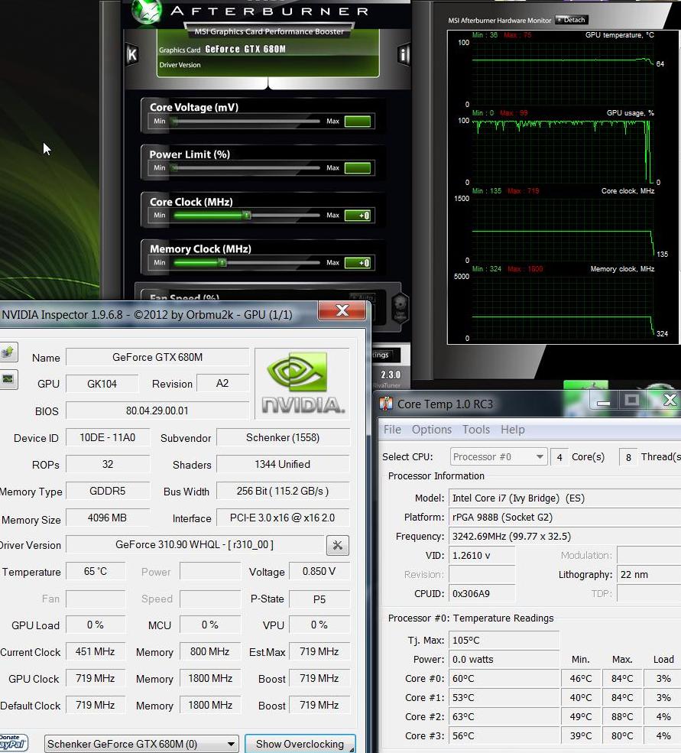The width and height of the screenshot is (681, 753).
Task: Click the Memory Clock +0 offset box
Action: point(358,262)
